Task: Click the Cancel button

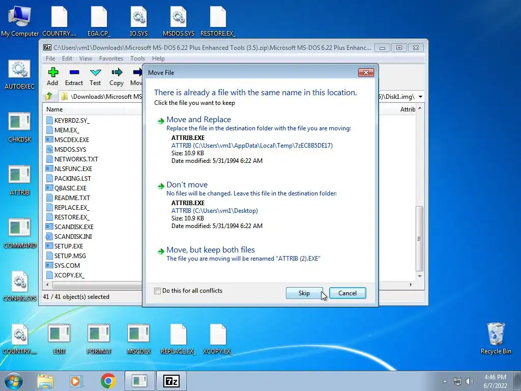Action: [x=347, y=293]
